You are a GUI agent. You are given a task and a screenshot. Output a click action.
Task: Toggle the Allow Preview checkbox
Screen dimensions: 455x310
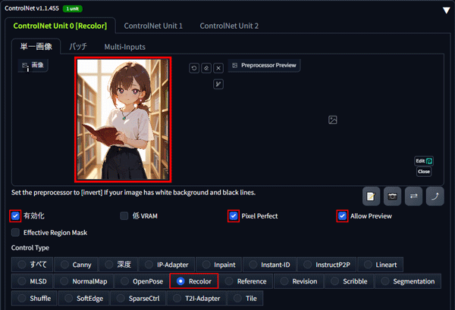point(343,216)
